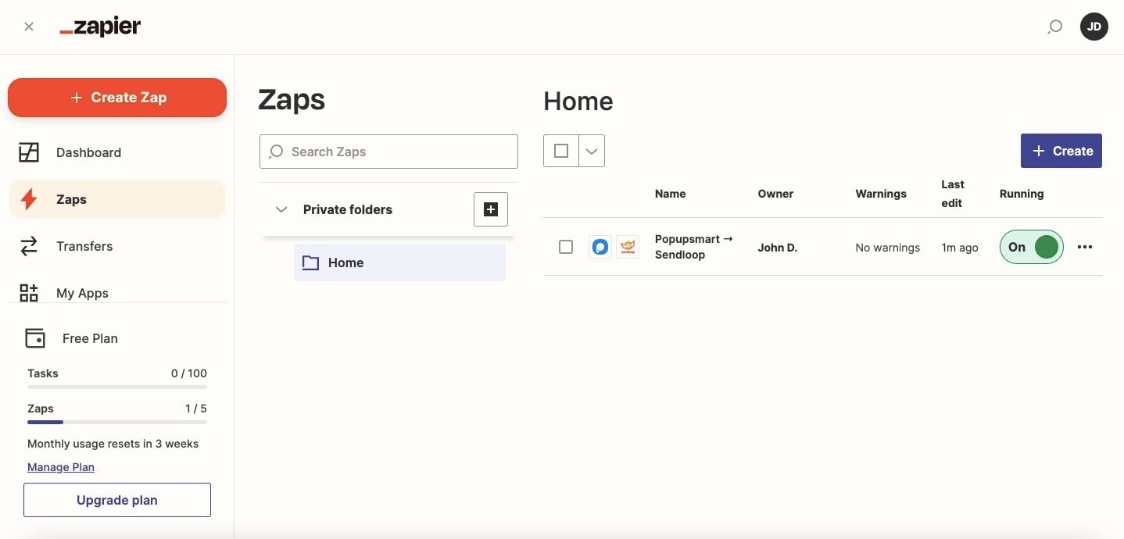Viewport: 1124px width, 539px height.
Task: Check the Popupsmart → Sendloop row checkbox
Action: click(565, 247)
